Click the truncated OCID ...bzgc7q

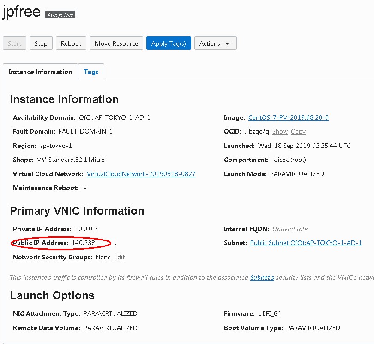click(257, 132)
